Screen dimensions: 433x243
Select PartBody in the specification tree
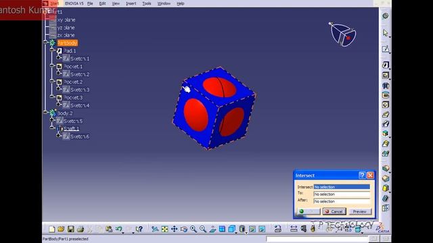[x=68, y=43]
